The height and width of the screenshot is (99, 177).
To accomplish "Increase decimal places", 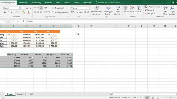I will pos(85,12).
